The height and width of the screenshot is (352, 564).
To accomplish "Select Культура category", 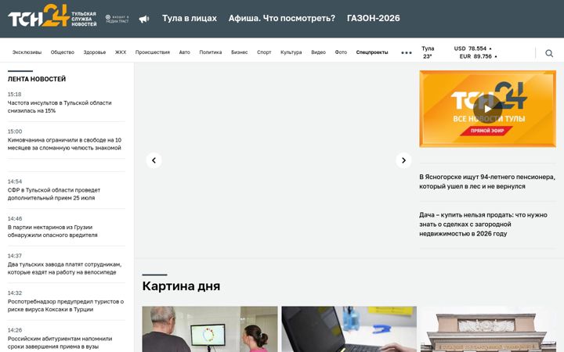I will pyautogui.click(x=291, y=52).
